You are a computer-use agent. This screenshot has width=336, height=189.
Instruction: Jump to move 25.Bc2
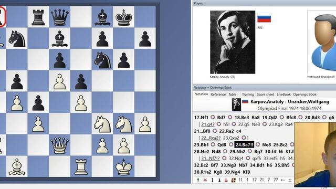280,145
